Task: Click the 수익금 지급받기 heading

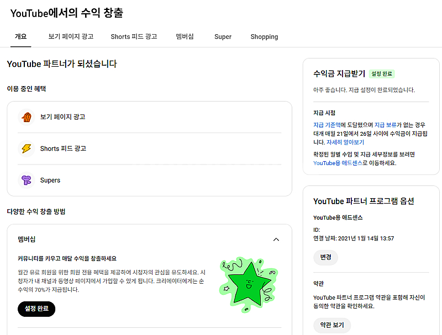Action: 339,74
